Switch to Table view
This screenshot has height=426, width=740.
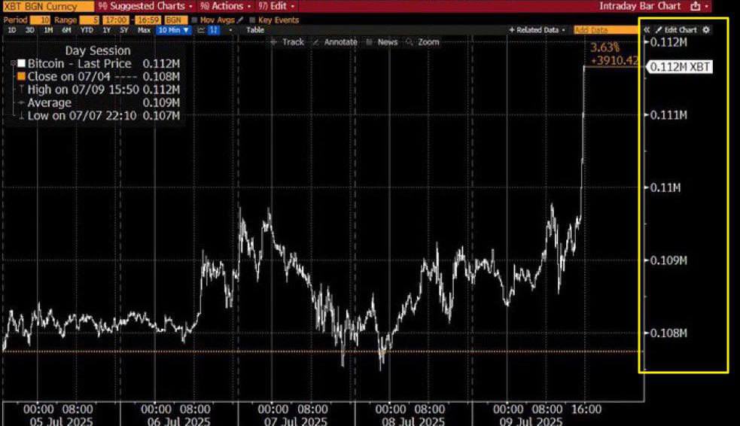click(x=255, y=29)
